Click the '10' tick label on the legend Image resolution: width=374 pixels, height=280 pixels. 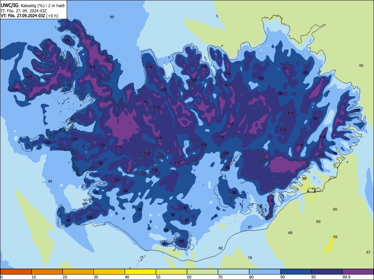(x=34, y=277)
